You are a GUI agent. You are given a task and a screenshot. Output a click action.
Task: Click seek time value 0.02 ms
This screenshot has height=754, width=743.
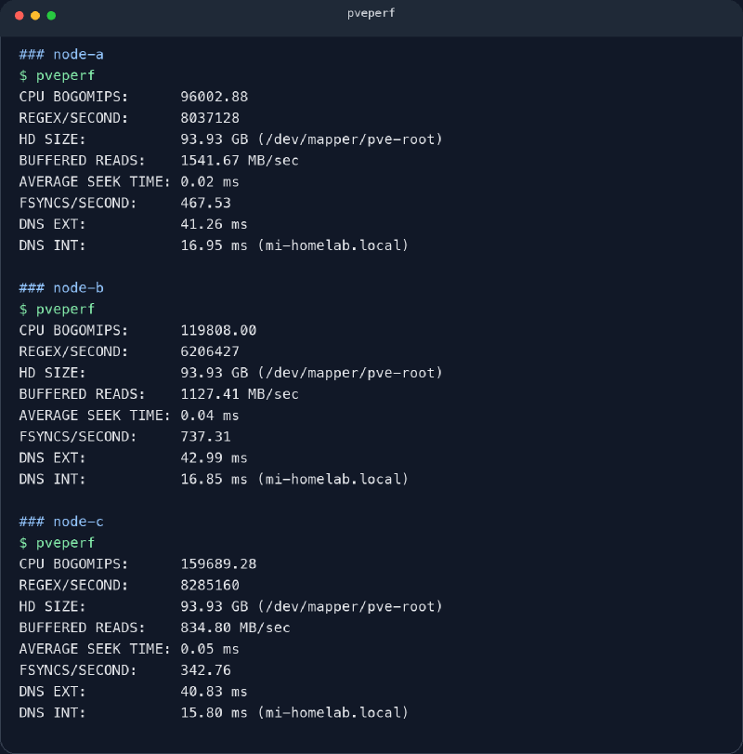click(x=210, y=182)
